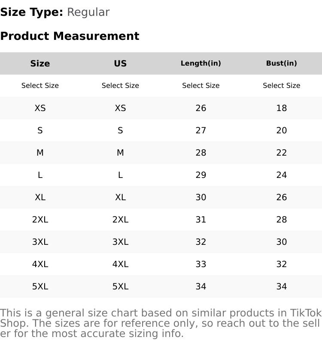Image resolution: width=322 pixels, height=349 pixels.
Task: Select XS in the Size column
Action: pyautogui.click(x=40, y=108)
